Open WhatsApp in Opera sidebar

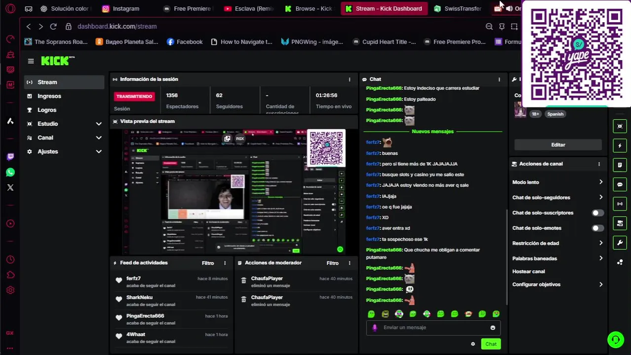pyautogui.click(x=10, y=172)
